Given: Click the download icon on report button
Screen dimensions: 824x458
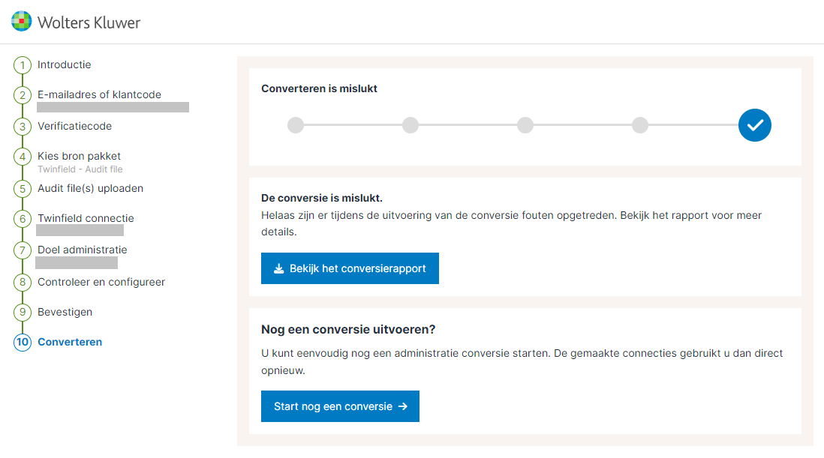Looking at the screenshot, I should pos(279,268).
